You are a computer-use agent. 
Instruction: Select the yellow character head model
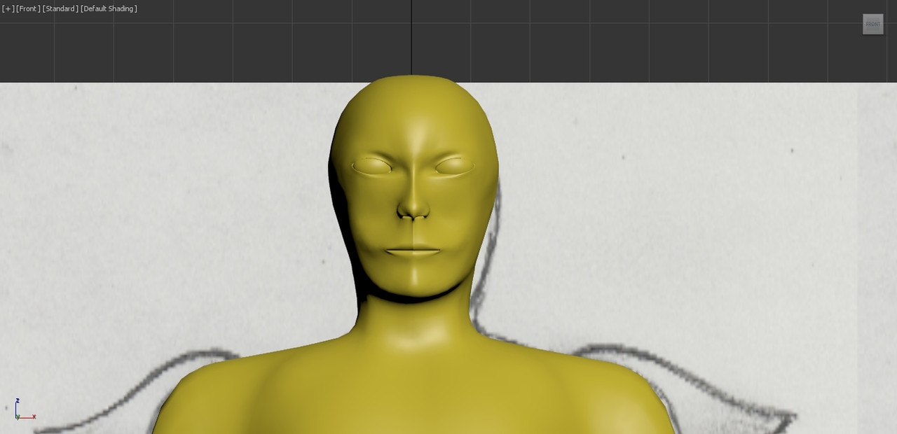coord(413,189)
